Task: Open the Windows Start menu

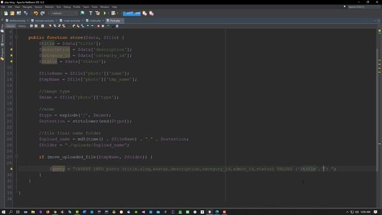Action: point(4,212)
